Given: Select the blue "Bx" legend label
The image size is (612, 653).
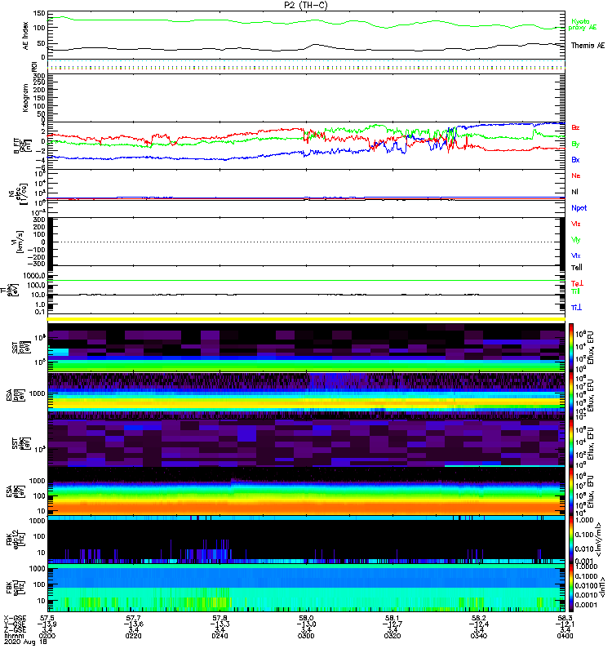Looking at the screenshot, I should click(x=575, y=160).
